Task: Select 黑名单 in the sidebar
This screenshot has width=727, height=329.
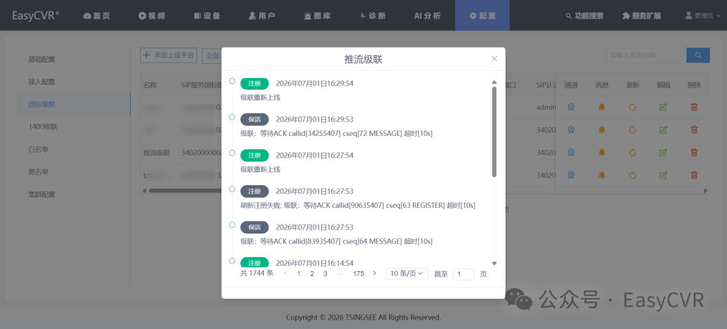Action: click(38, 172)
